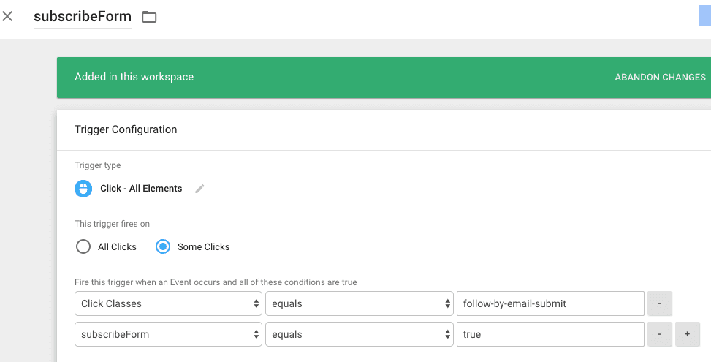This screenshot has width=711, height=362.
Task: Open the equals operator dropdown for Click Classes
Action: 359,303
